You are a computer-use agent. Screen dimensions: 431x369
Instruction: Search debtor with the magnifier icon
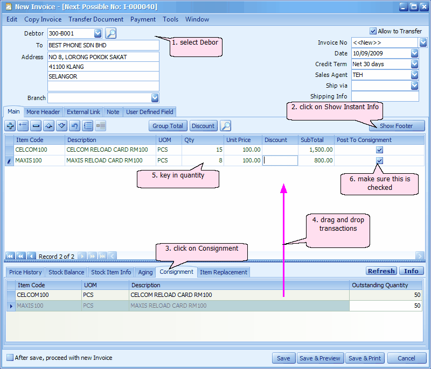point(111,33)
